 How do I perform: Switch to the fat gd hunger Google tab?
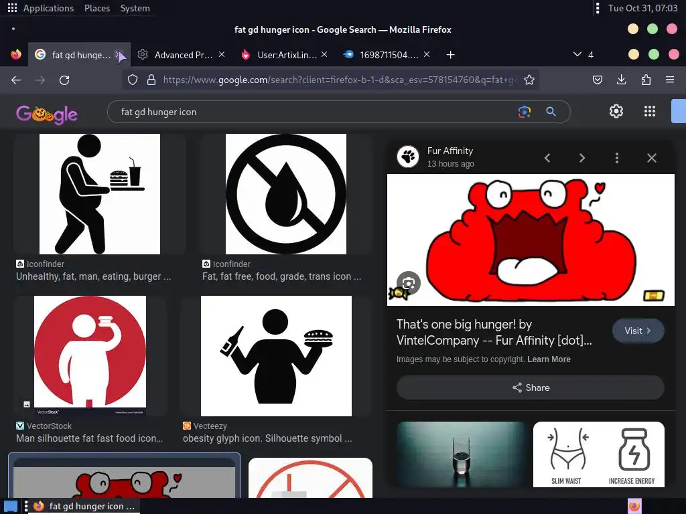click(79, 55)
